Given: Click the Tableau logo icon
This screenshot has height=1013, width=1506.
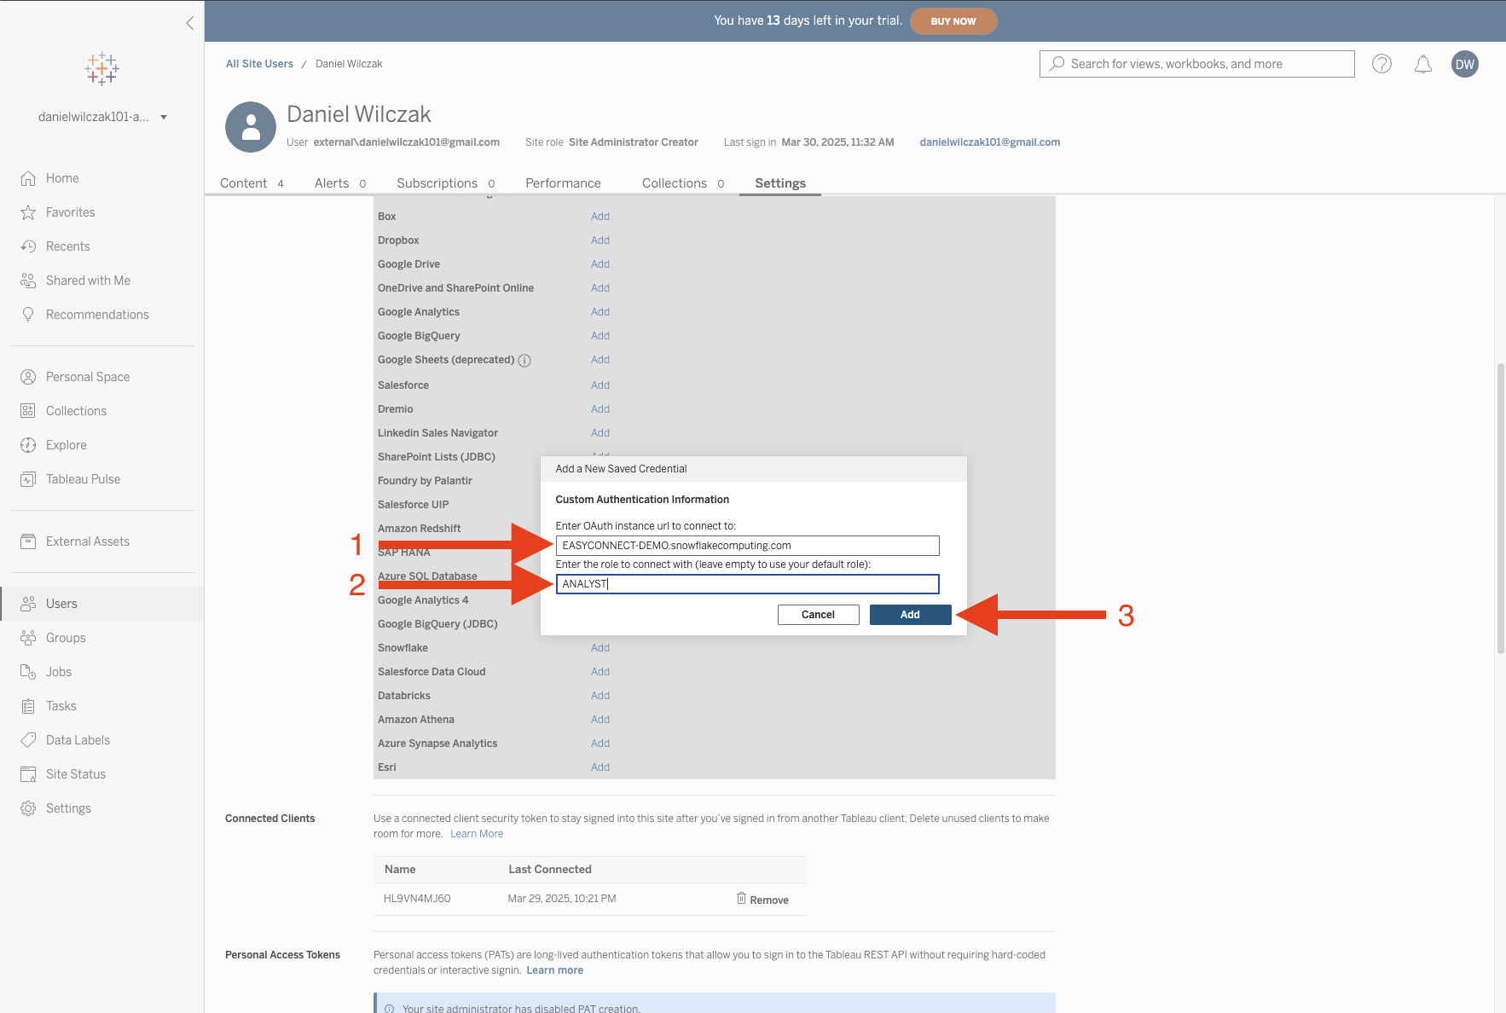Looking at the screenshot, I should tap(101, 68).
